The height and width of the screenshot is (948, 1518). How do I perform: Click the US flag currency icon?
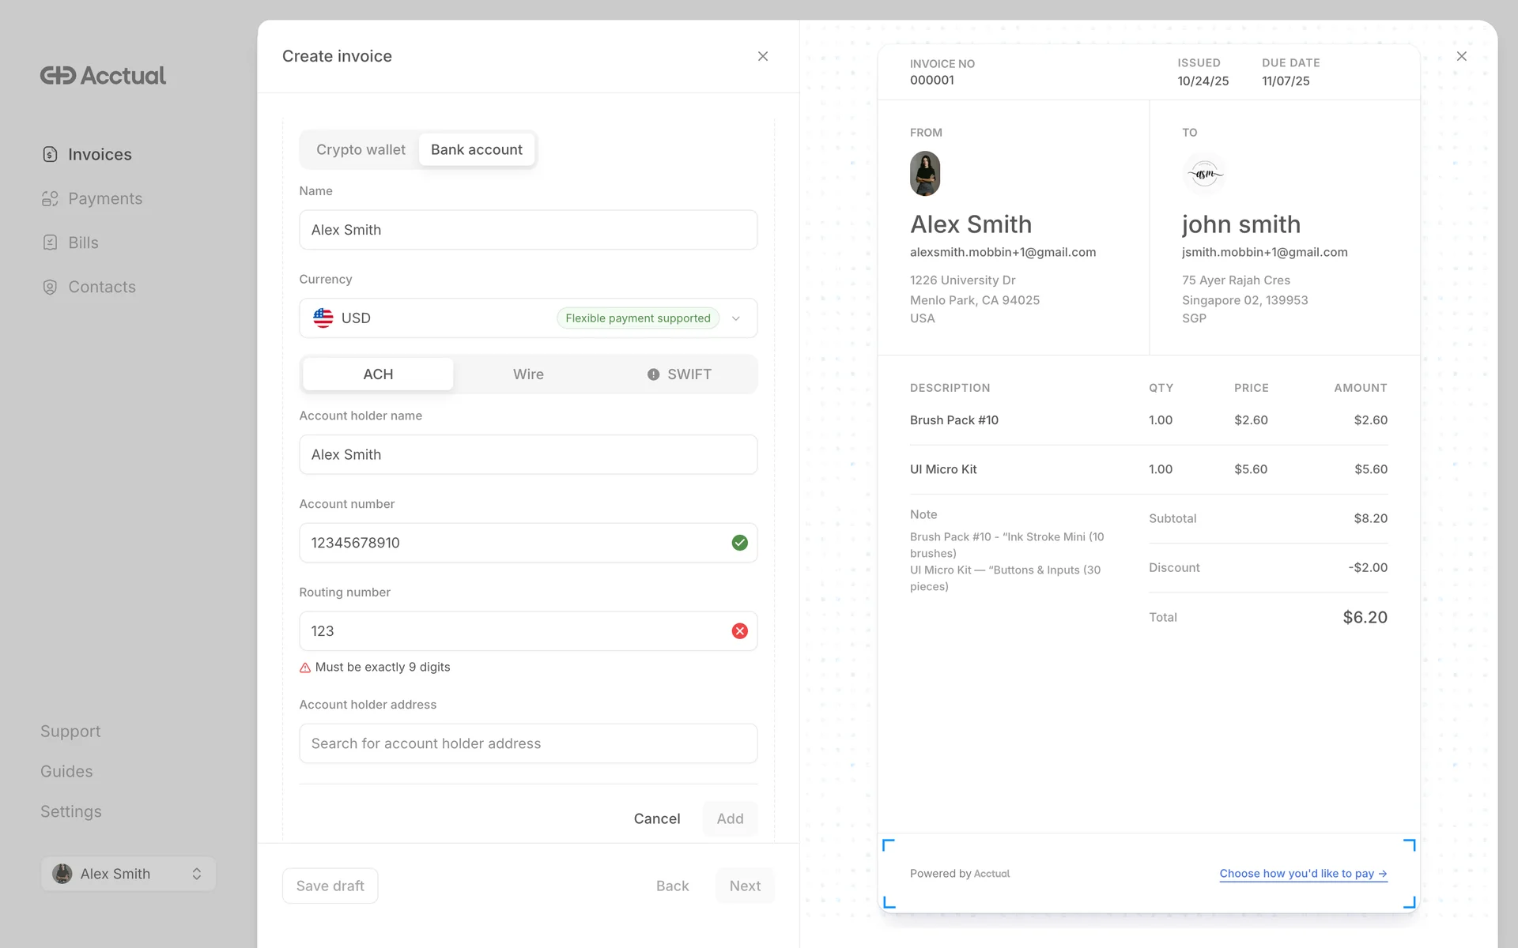[323, 318]
